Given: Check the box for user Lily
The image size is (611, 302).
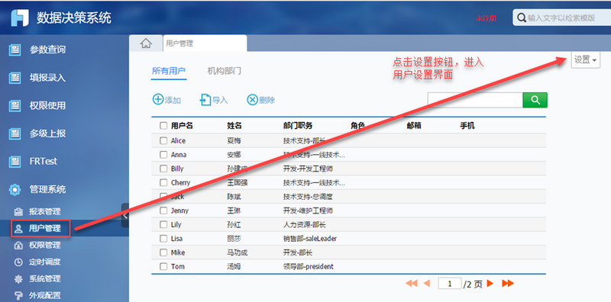Looking at the screenshot, I should [163, 224].
